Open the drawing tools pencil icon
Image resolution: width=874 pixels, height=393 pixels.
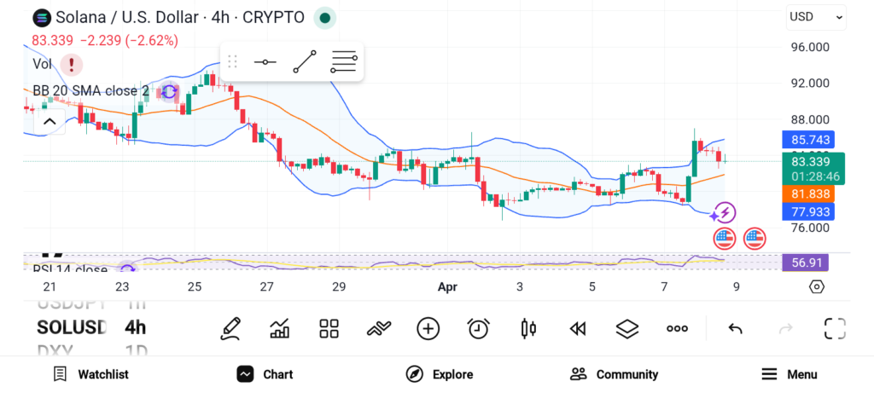tap(230, 328)
